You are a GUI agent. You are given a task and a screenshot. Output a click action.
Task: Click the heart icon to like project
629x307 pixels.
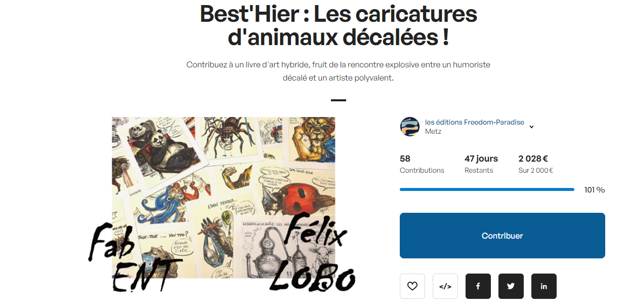(412, 286)
